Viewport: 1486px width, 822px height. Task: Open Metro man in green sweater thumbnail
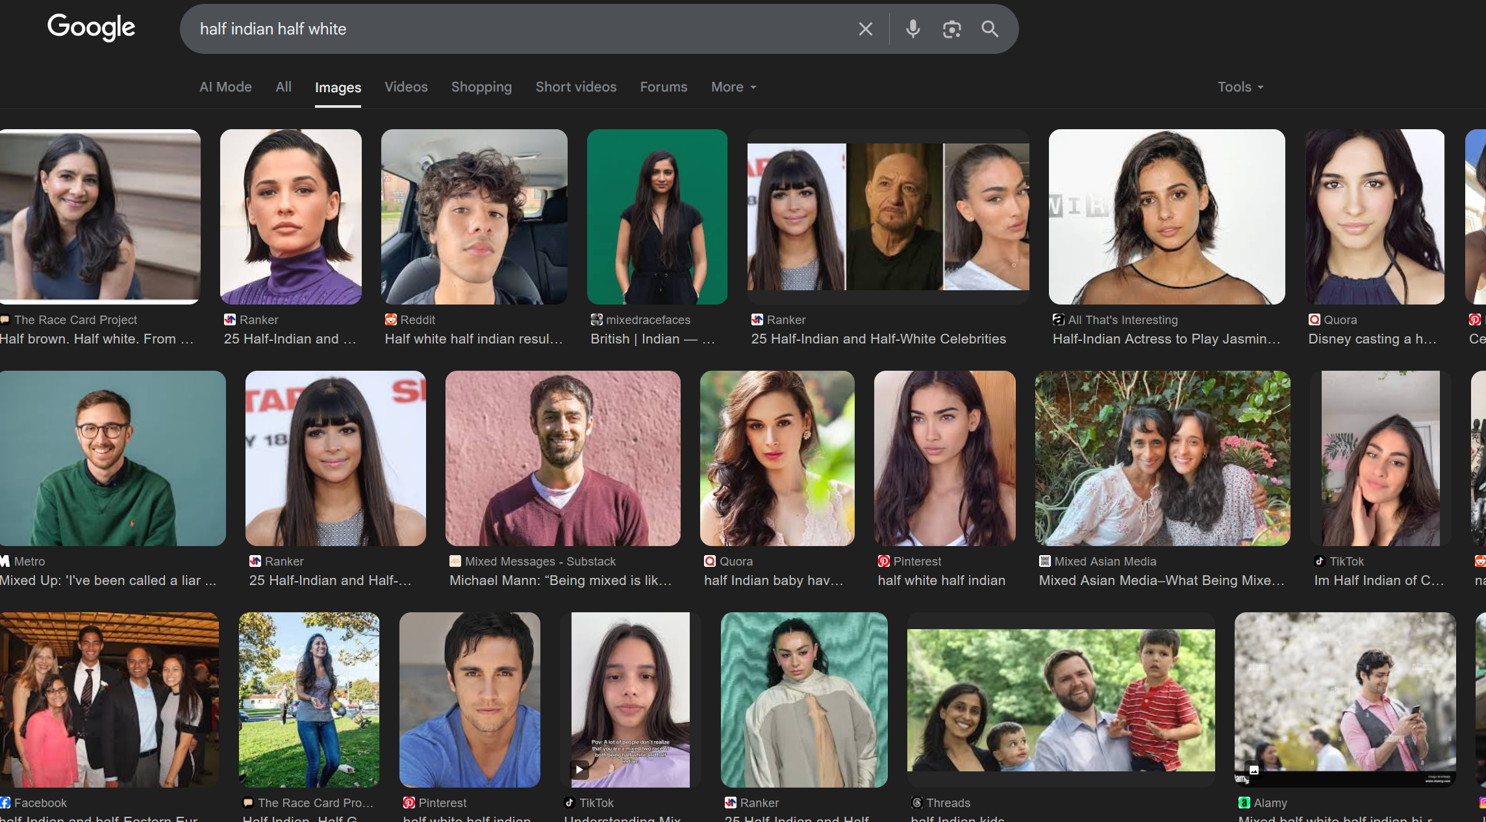click(113, 458)
